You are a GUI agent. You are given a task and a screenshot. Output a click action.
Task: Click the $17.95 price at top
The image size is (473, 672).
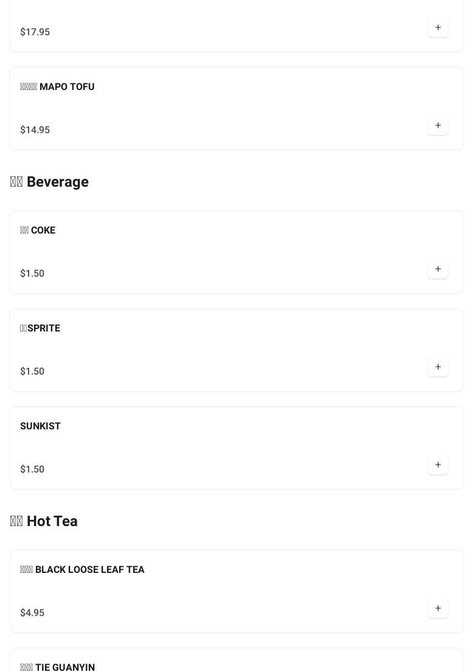click(x=35, y=32)
